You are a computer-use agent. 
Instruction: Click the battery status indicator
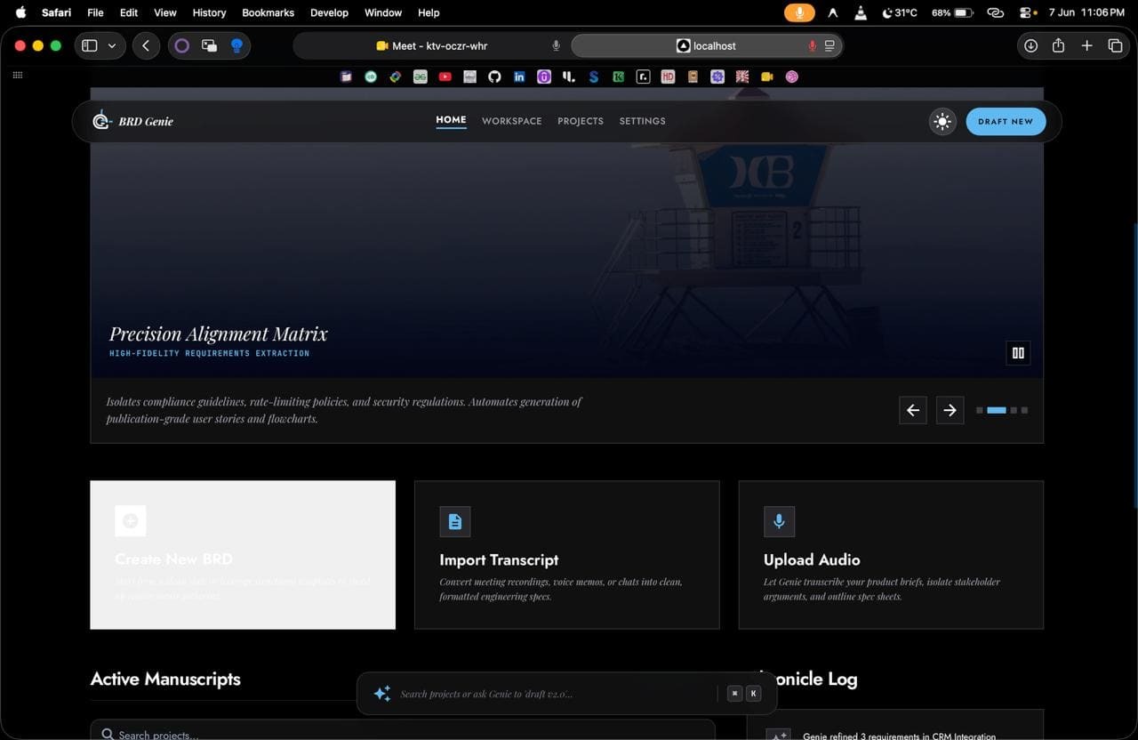click(x=953, y=12)
